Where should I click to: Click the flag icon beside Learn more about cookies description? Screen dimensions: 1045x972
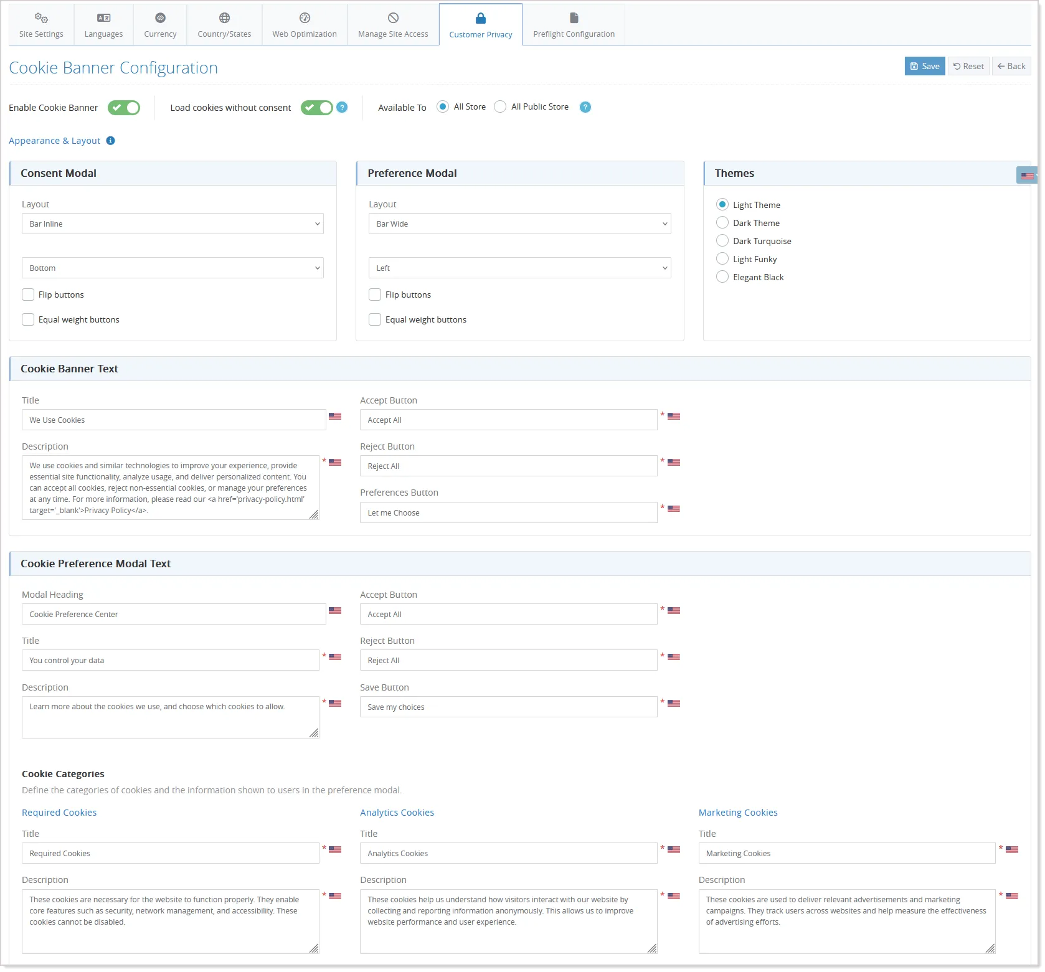[x=335, y=703]
